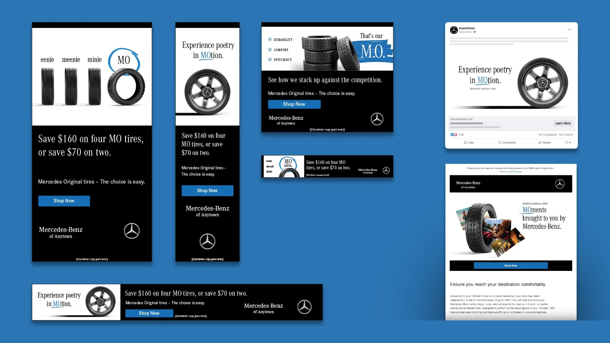The height and width of the screenshot is (343, 610).
Task: Open the three-dot post options menu
Action: point(570,30)
